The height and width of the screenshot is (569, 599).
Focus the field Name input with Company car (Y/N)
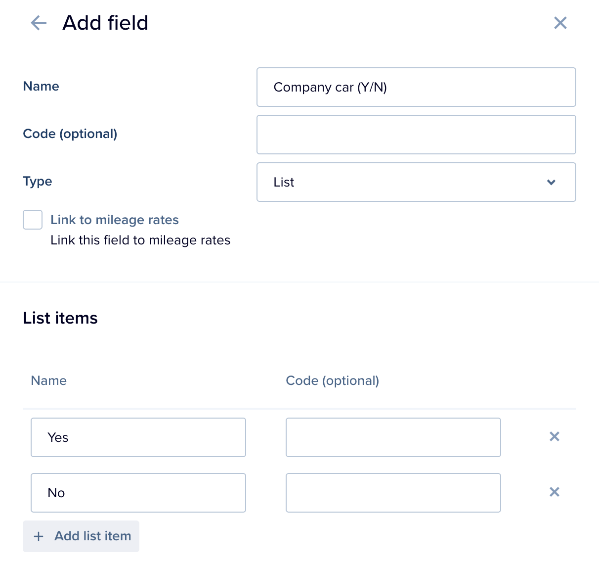(x=416, y=87)
